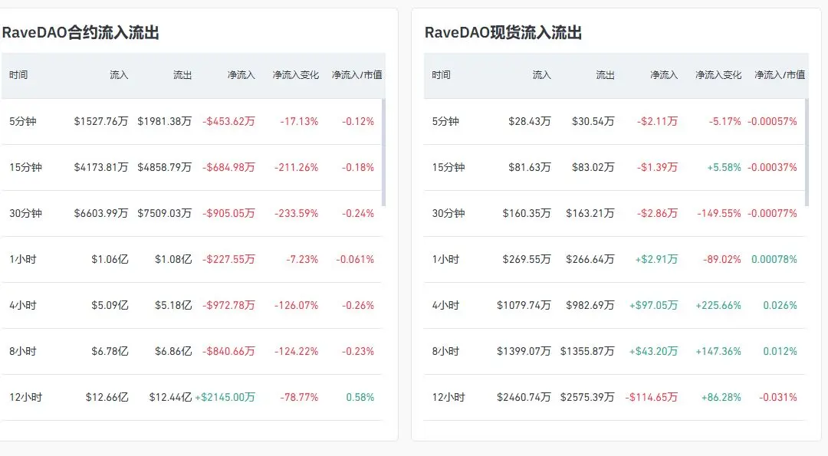The image size is (828, 456).
Task: Click the -$453.62万 net inflow value
Action: point(228,121)
